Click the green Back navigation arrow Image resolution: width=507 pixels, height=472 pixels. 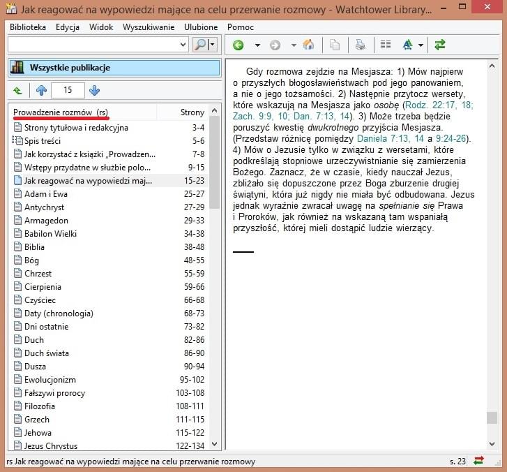click(239, 45)
